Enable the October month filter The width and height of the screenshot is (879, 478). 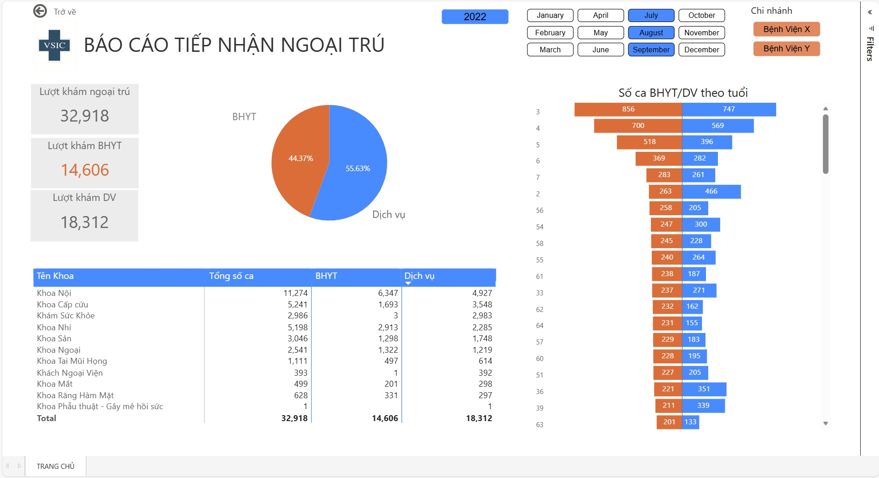[701, 15]
